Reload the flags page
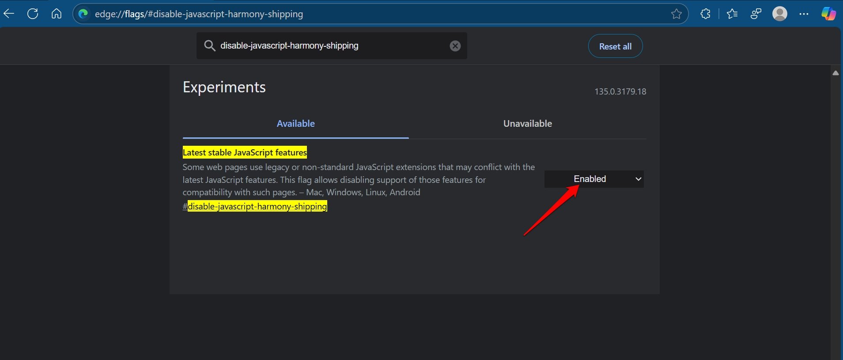Image resolution: width=843 pixels, height=360 pixels. click(x=33, y=14)
